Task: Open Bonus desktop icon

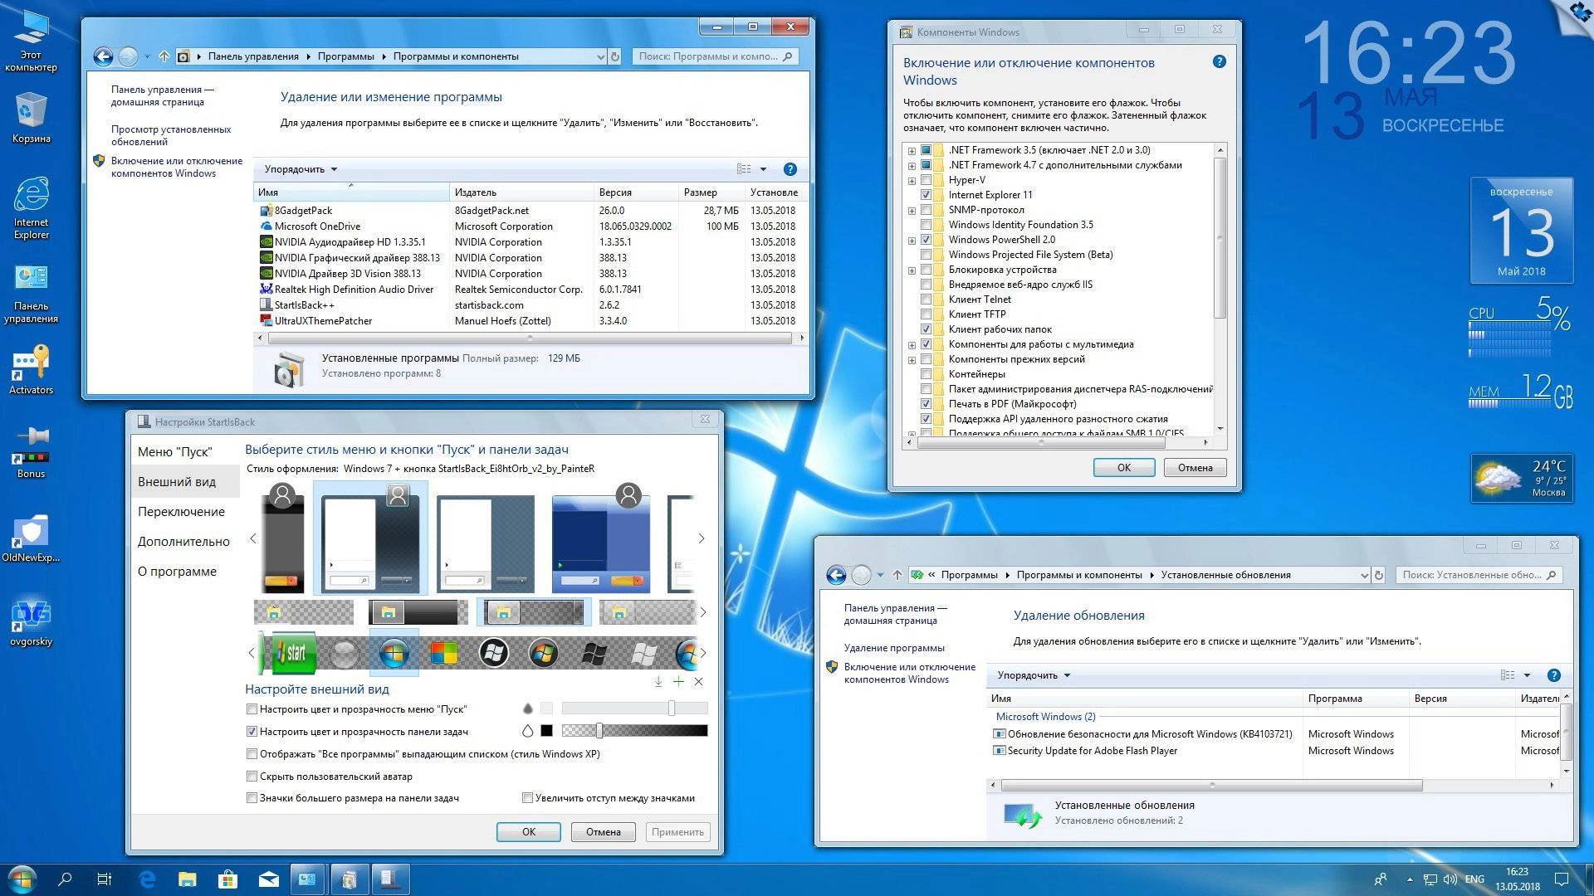Action: (x=31, y=452)
